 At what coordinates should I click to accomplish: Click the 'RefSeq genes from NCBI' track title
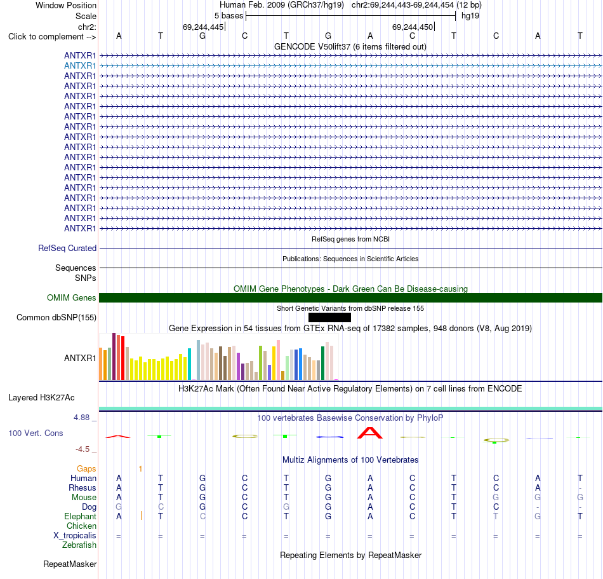click(351, 239)
